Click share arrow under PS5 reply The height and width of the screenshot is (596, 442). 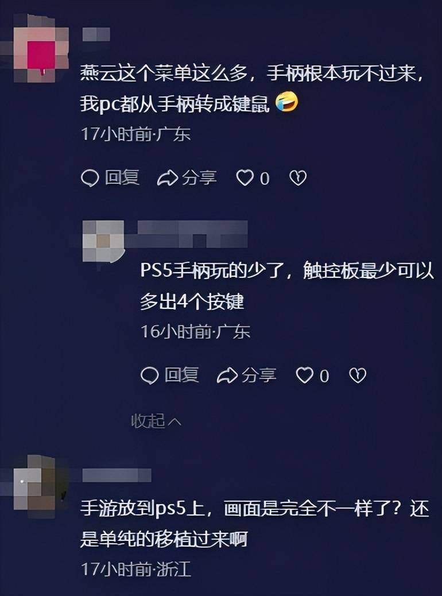(227, 376)
